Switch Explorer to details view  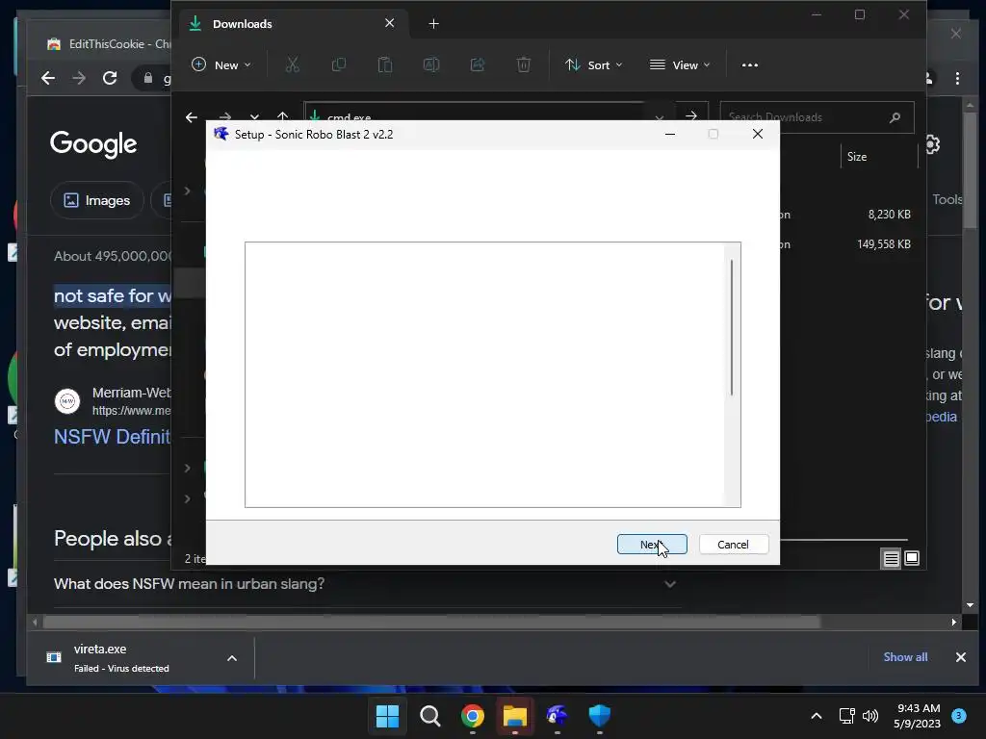(891, 558)
